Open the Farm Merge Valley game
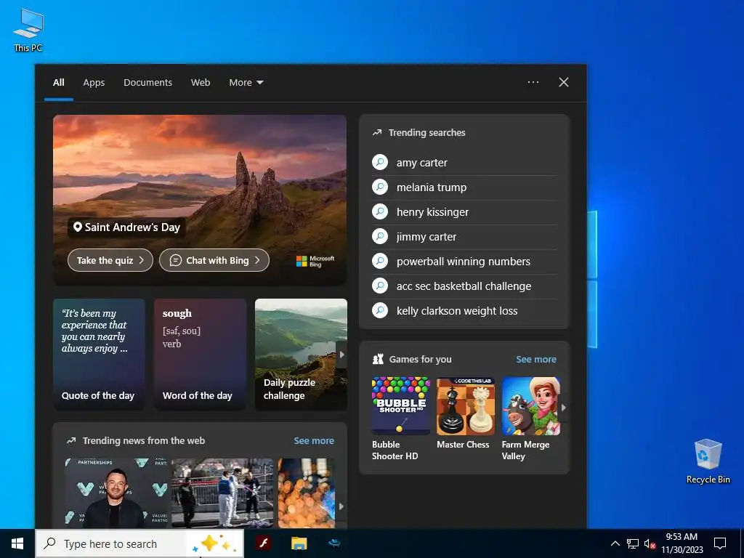Viewport: 744px width, 558px height. (x=530, y=419)
